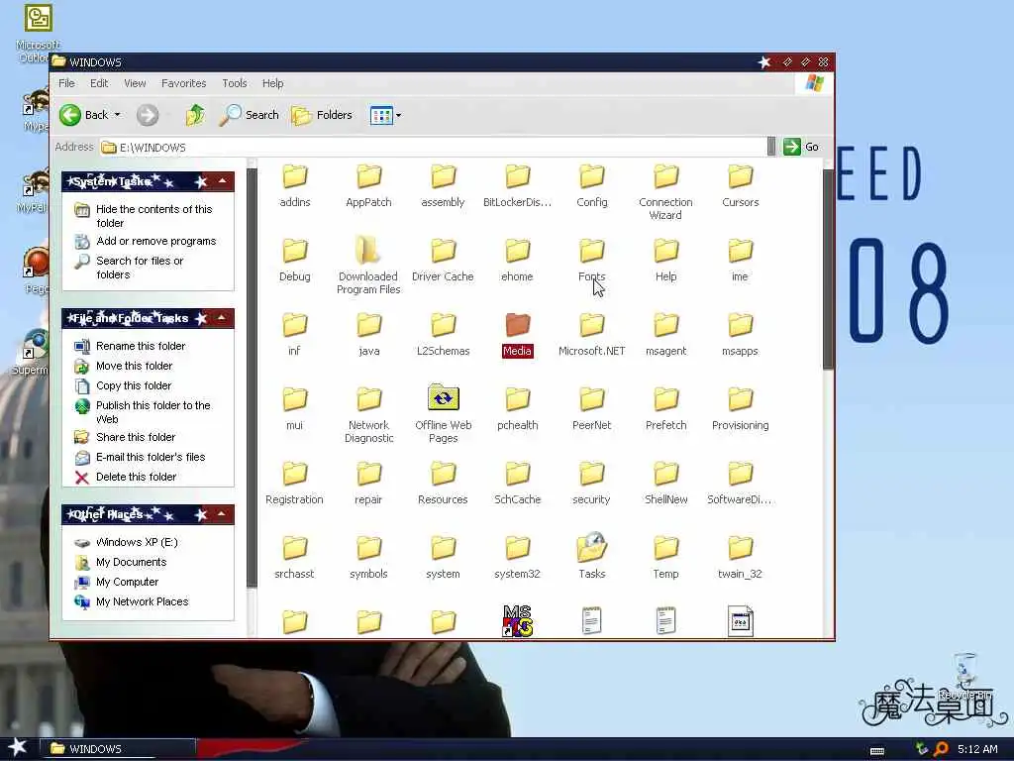
Task: Select the Microsoft.NET folder
Action: tap(592, 335)
